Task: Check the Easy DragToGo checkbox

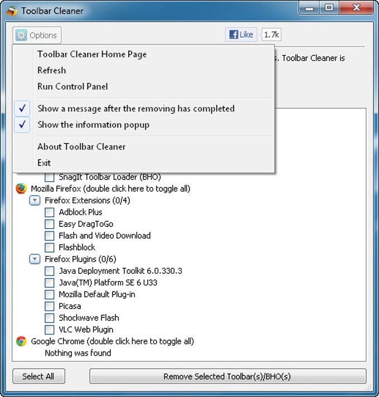Action: [x=50, y=224]
